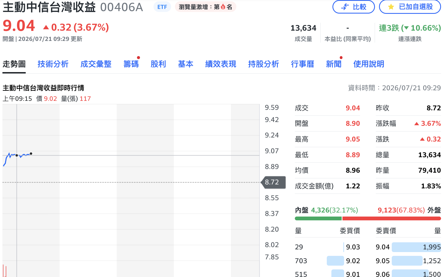
Task: Open the 新聞 tab
Action: 334,64
